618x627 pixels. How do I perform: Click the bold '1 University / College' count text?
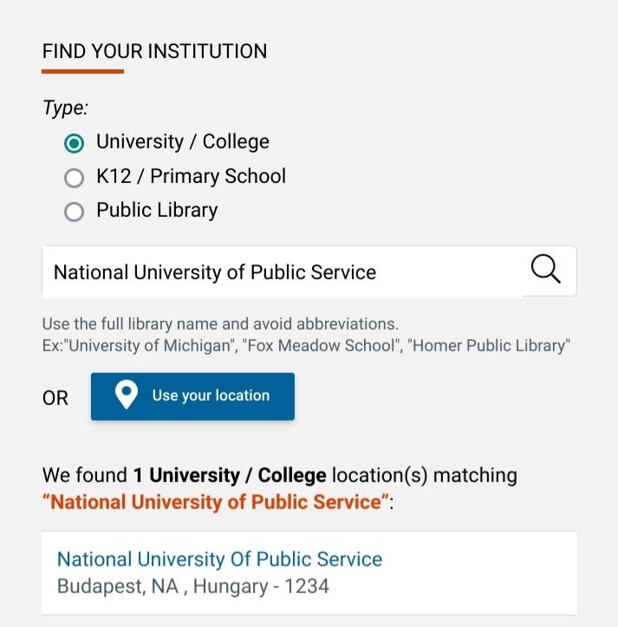click(x=230, y=475)
